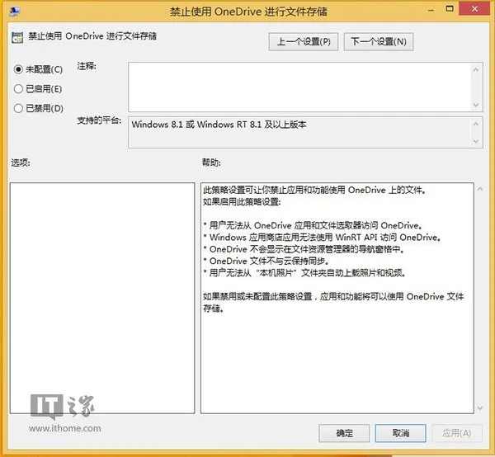Screen dimensions: 495x457
Task: Go to 上一个设置(P)
Action: tap(304, 42)
